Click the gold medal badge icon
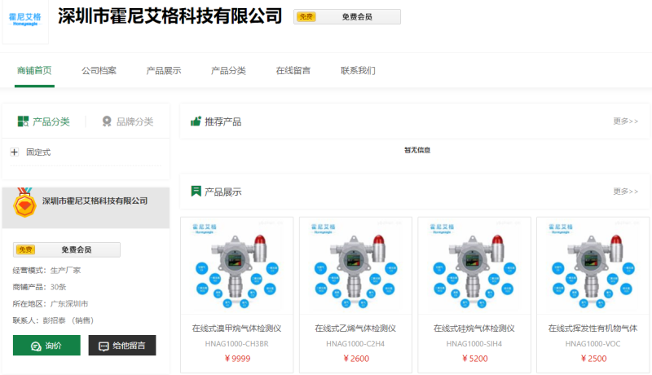 coord(25,204)
